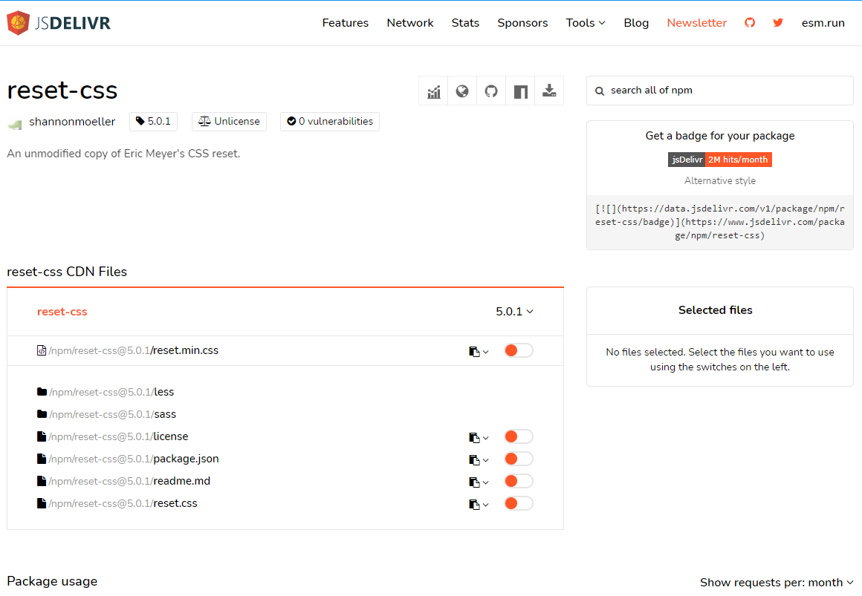This screenshot has height=596, width=862.
Task: Click the file icon next to package.json
Action: (x=41, y=459)
